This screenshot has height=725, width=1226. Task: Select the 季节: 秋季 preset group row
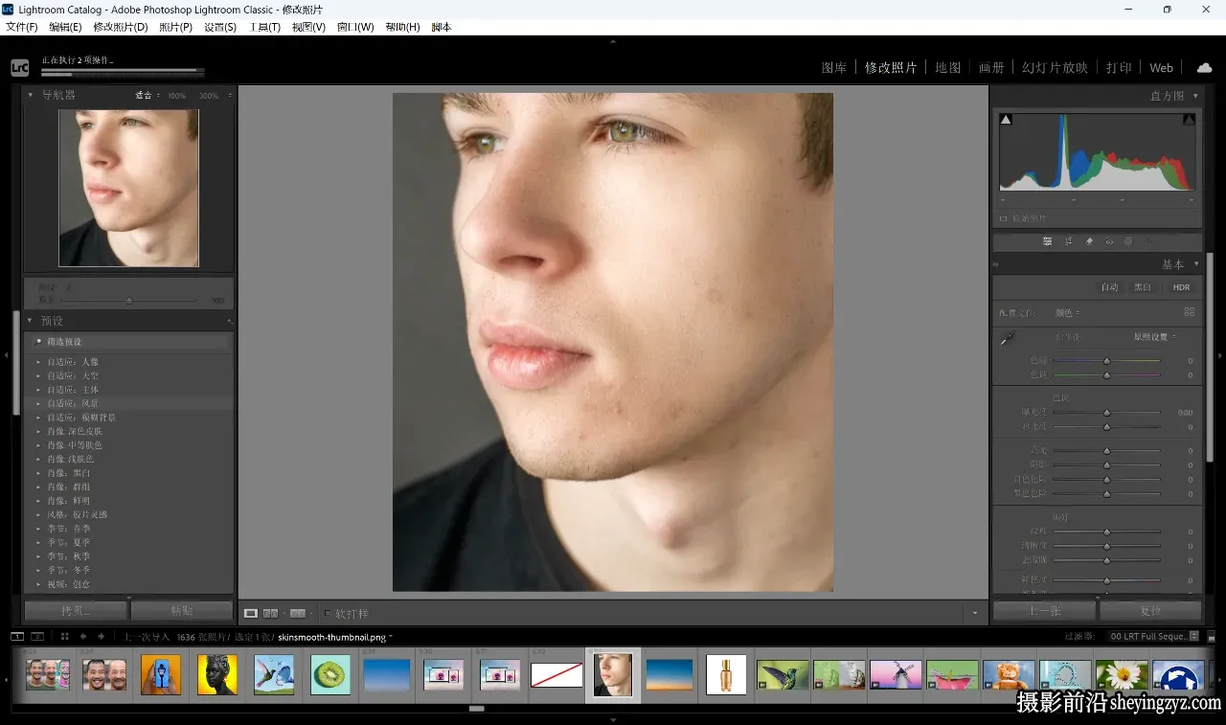(129, 556)
